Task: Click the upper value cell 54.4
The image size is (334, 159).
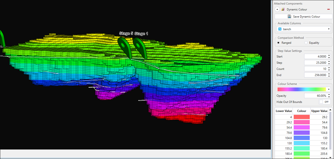Action: tap(319, 122)
